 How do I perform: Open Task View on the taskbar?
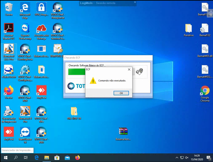26,157
